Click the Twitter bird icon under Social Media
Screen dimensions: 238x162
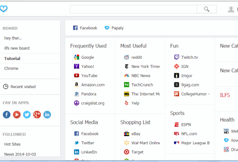(77, 143)
